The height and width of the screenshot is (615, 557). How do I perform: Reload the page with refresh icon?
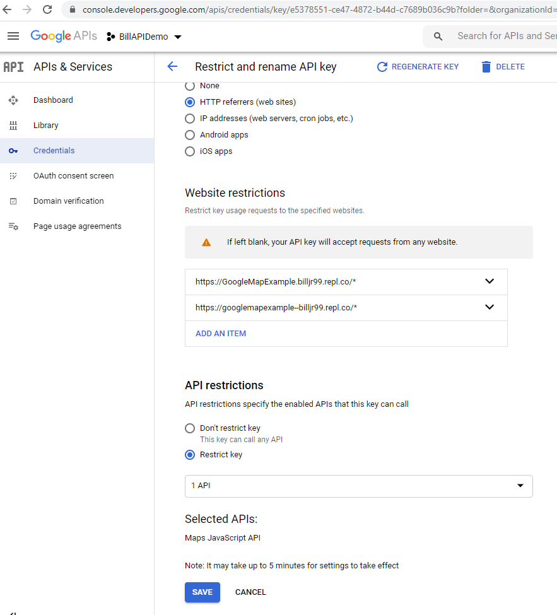tap(47, 9)
